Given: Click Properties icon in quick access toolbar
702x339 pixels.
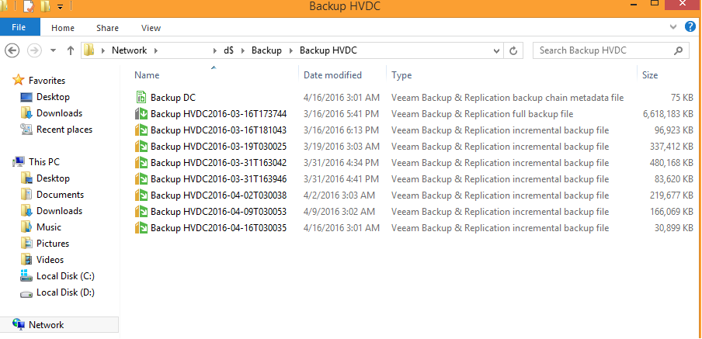Looking at the screenshot, I should click(28, 6).
